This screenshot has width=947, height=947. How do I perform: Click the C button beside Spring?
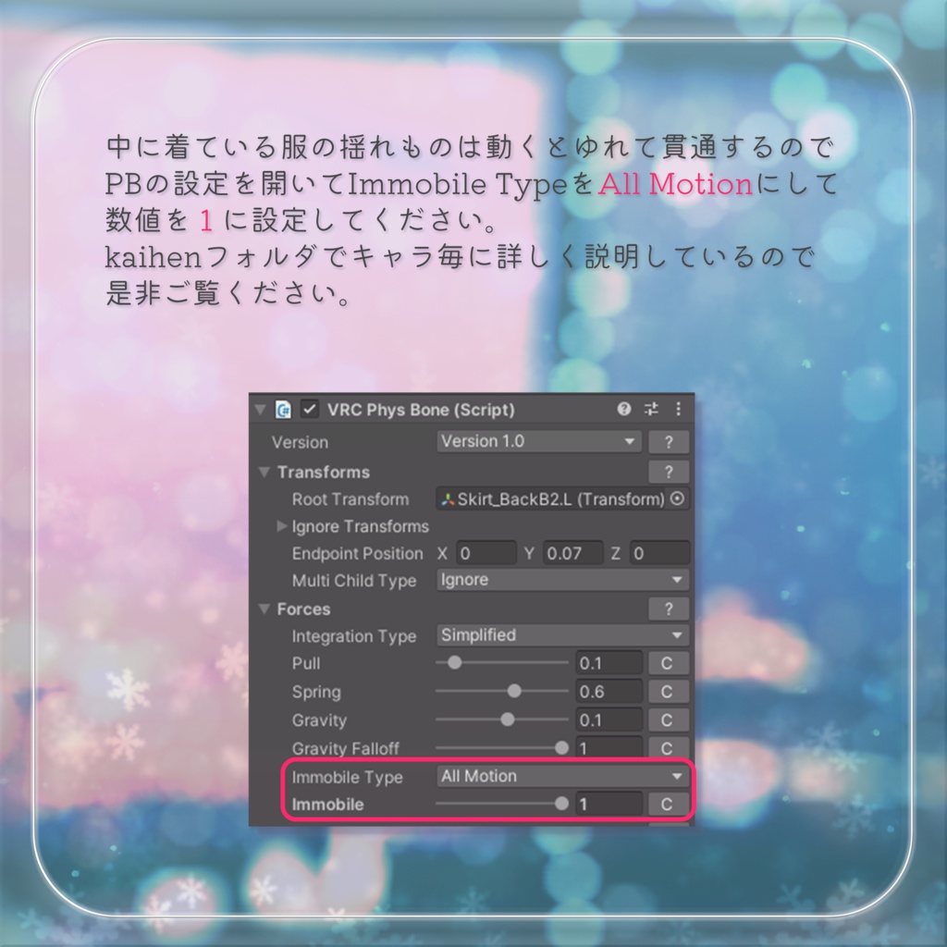[x=668, y=691]
